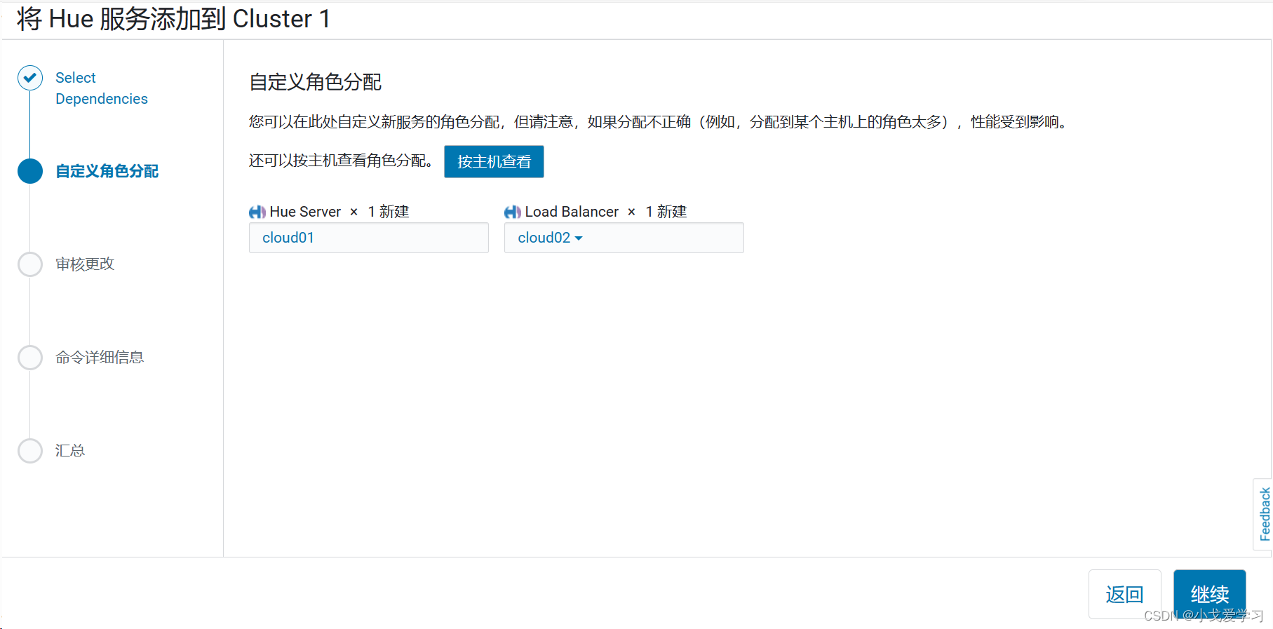Screen dimensions: 1273x629
Task: Click the completed checkmark step circle
Action: tap(30, 78)
